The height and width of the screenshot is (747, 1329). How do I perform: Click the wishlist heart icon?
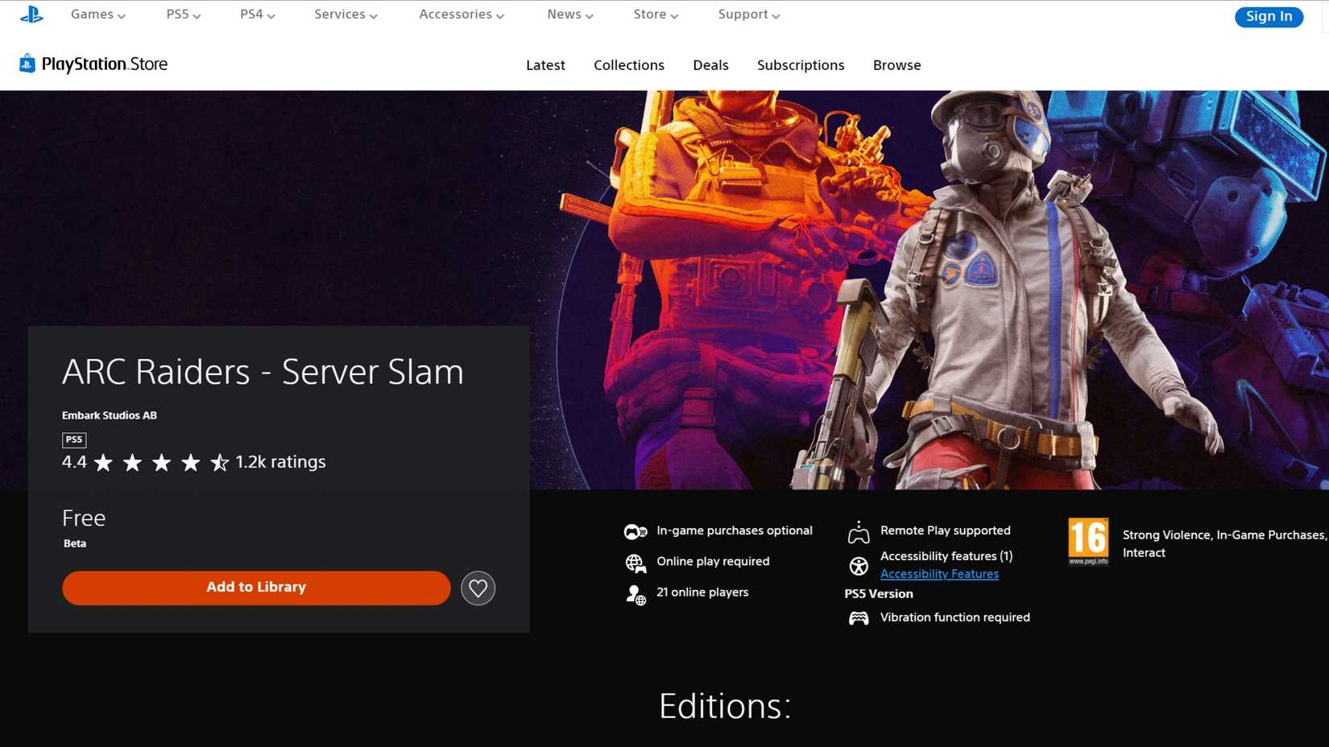tap(478, 588)
